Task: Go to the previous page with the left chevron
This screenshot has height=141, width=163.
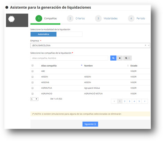Action: point(114,101)
